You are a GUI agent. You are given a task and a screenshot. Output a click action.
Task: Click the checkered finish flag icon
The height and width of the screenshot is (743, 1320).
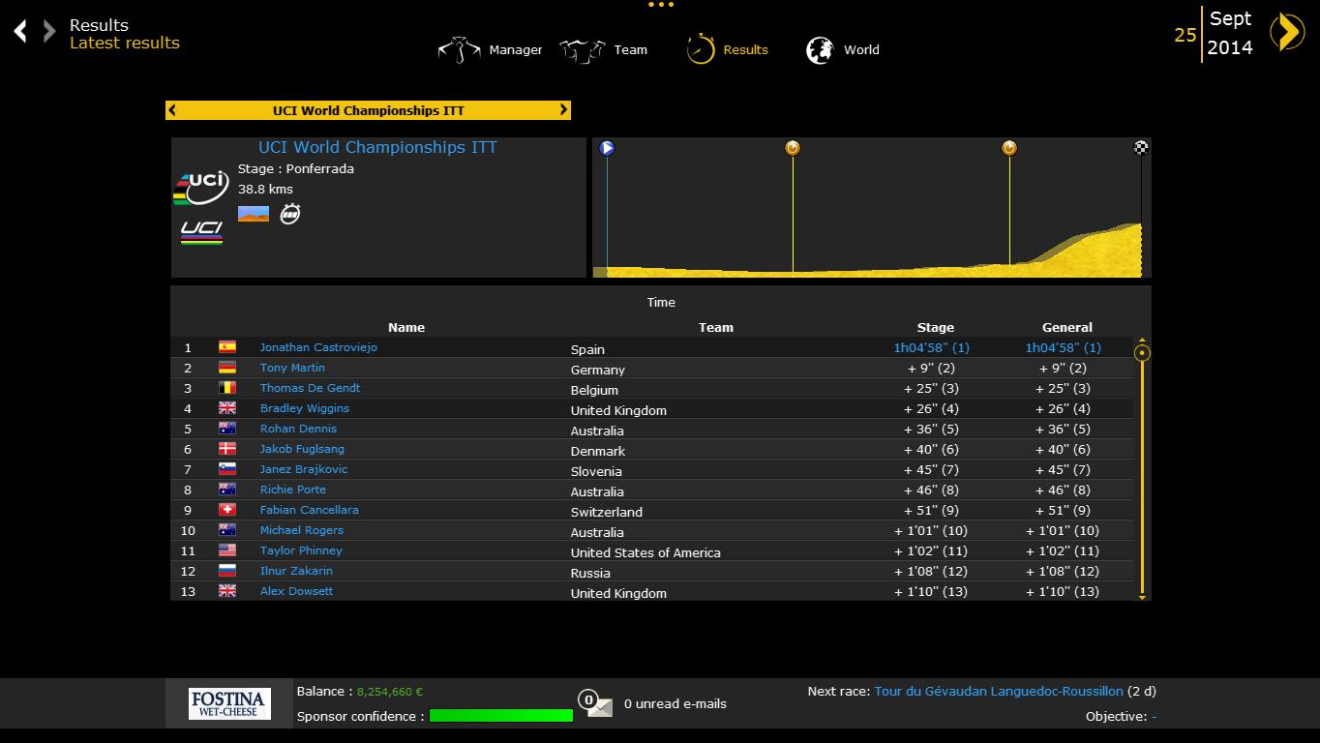1141,148
